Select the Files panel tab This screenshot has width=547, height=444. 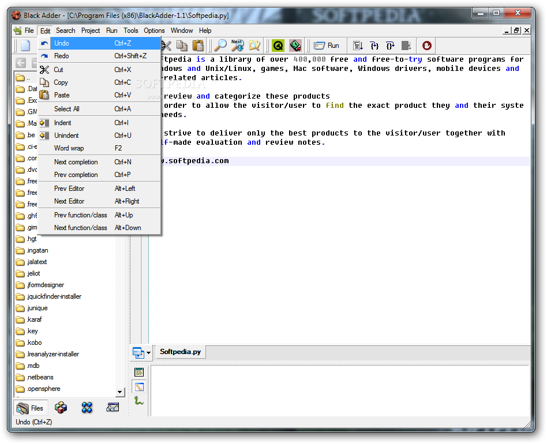tap(29, 408)
